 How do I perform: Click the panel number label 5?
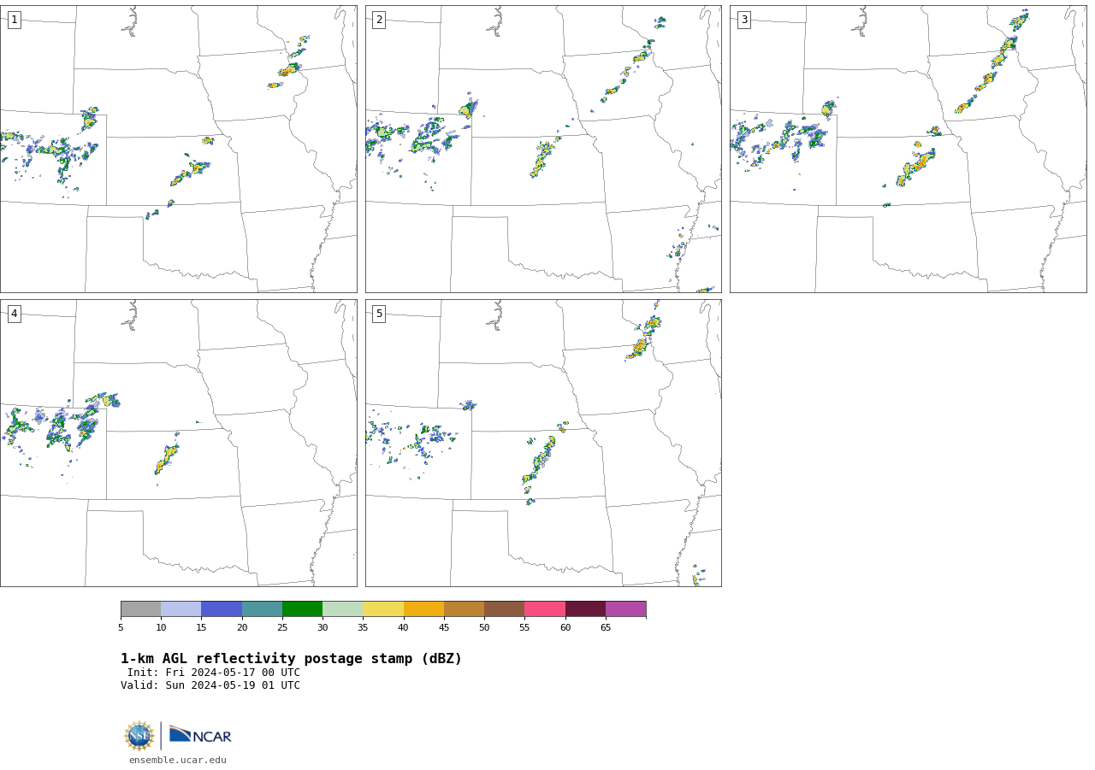(x=379, y=314)
